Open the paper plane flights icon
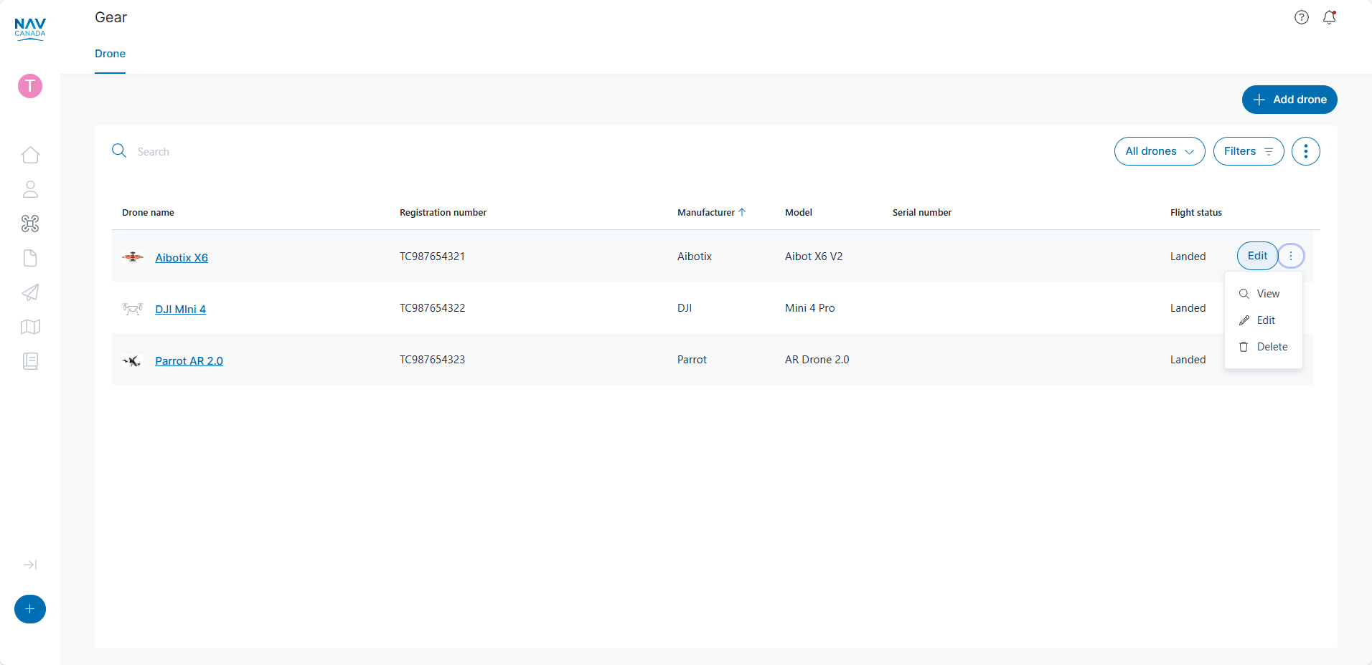Image resolution: width=1372 pixels, height=665 pixels. (30, 292)
